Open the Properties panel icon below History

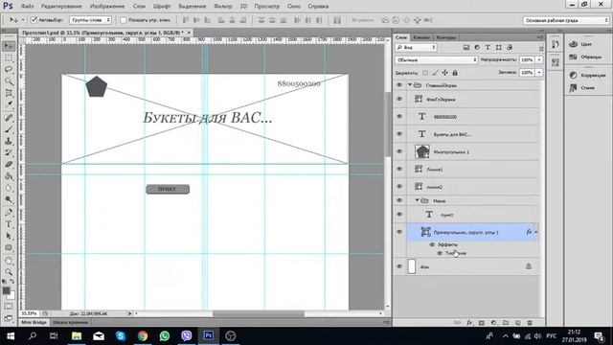(x=556, y=61)
